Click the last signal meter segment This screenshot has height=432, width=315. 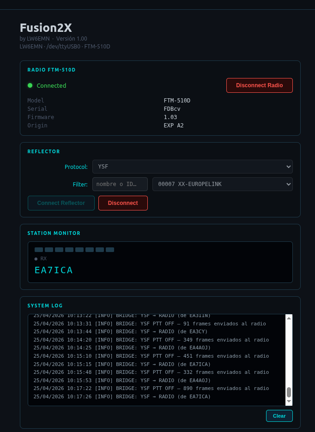[x=110, y=250]
